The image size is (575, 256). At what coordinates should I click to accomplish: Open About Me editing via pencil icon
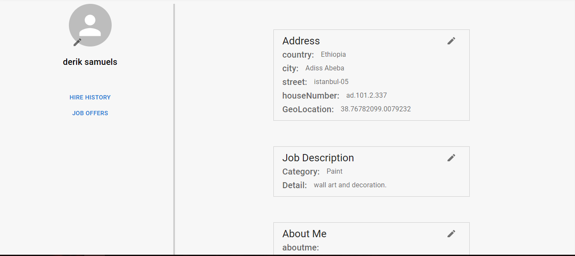pos(451,234)
